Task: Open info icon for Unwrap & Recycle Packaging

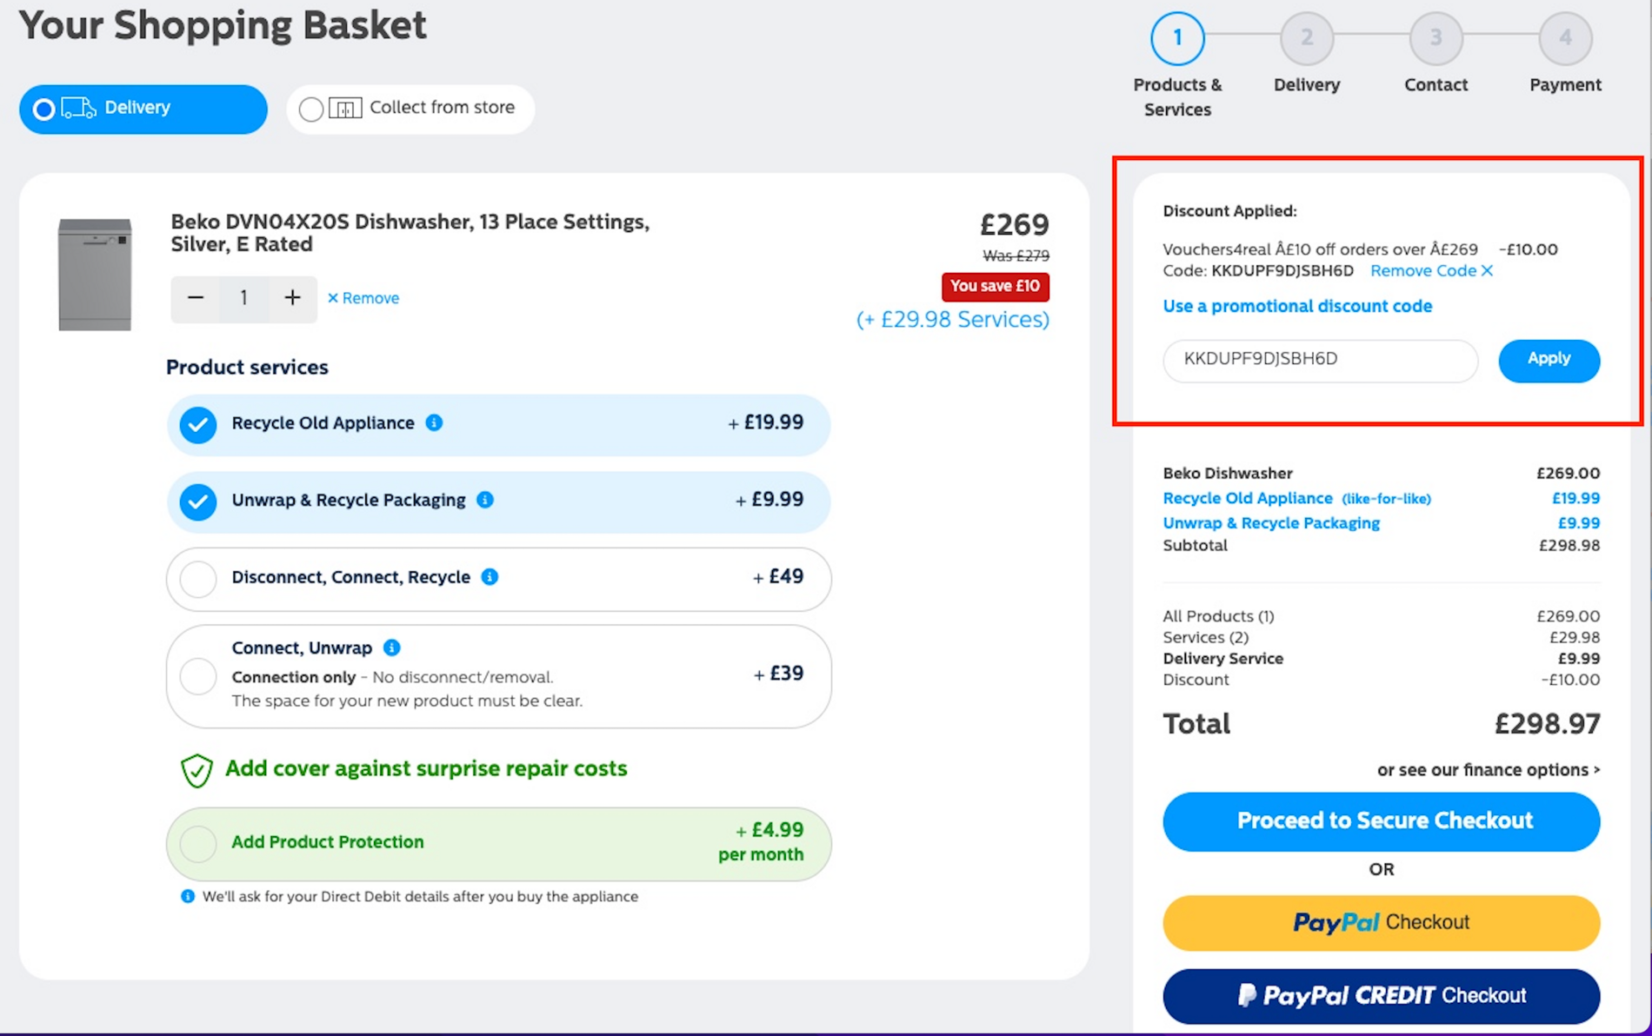Action: click(485, 500)
